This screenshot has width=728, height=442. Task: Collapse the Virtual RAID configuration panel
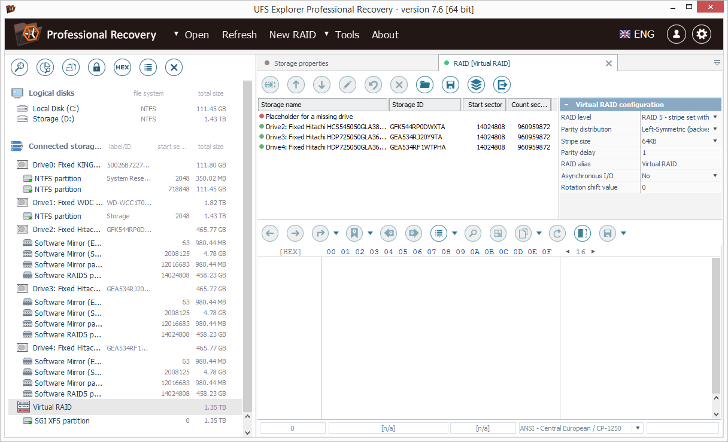(566, 105)
